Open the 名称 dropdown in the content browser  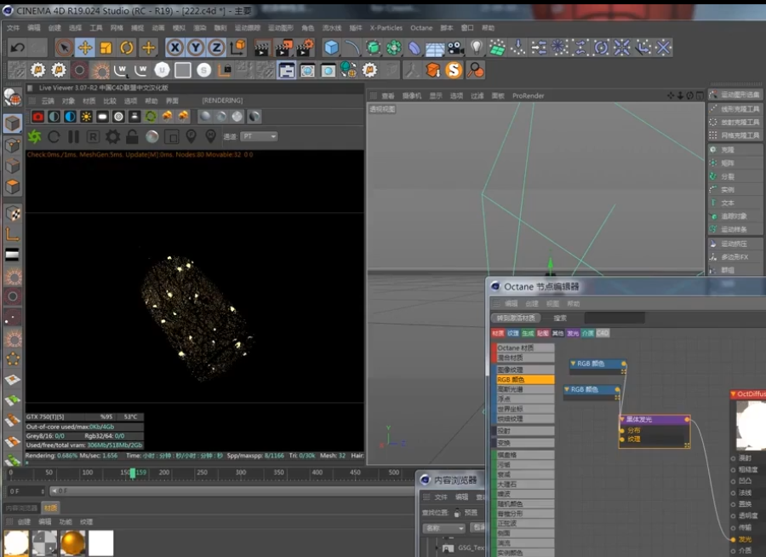click(x=443, y=528)
